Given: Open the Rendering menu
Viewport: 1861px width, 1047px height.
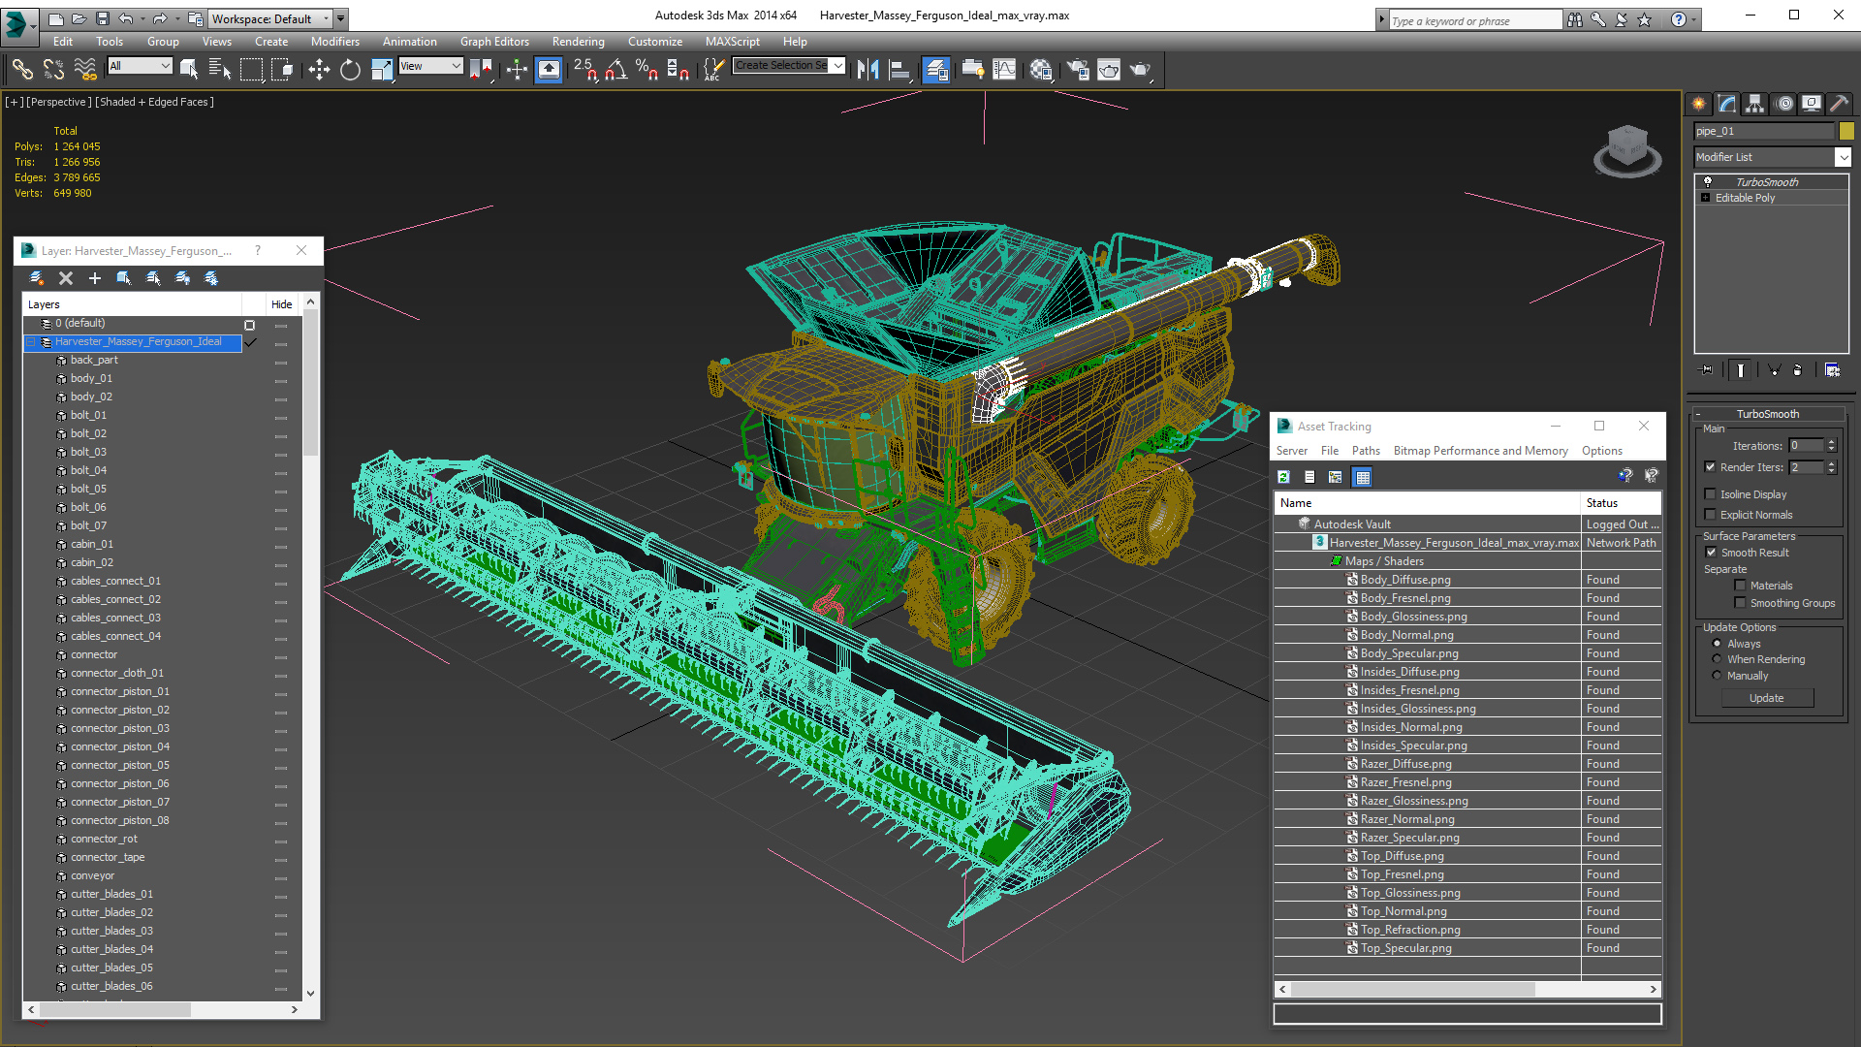Looking at the screenshot, I should [x=578, y=42].
